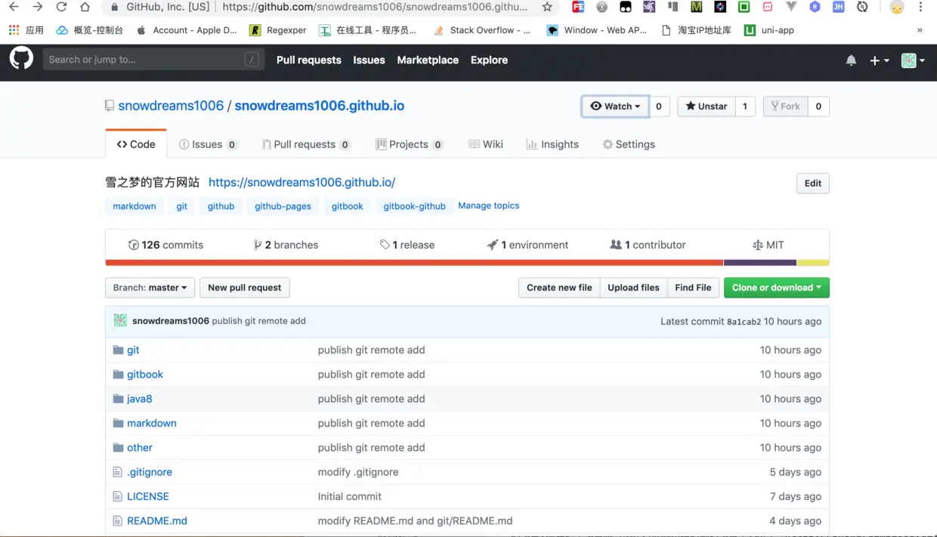
Task: Open the 2 branches view
Action: (286, 244)
